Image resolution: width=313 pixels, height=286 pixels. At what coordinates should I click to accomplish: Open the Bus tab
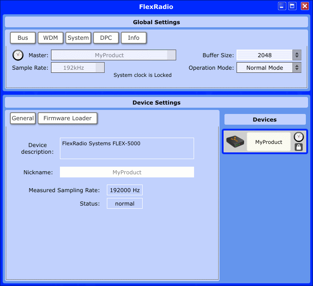23,38
